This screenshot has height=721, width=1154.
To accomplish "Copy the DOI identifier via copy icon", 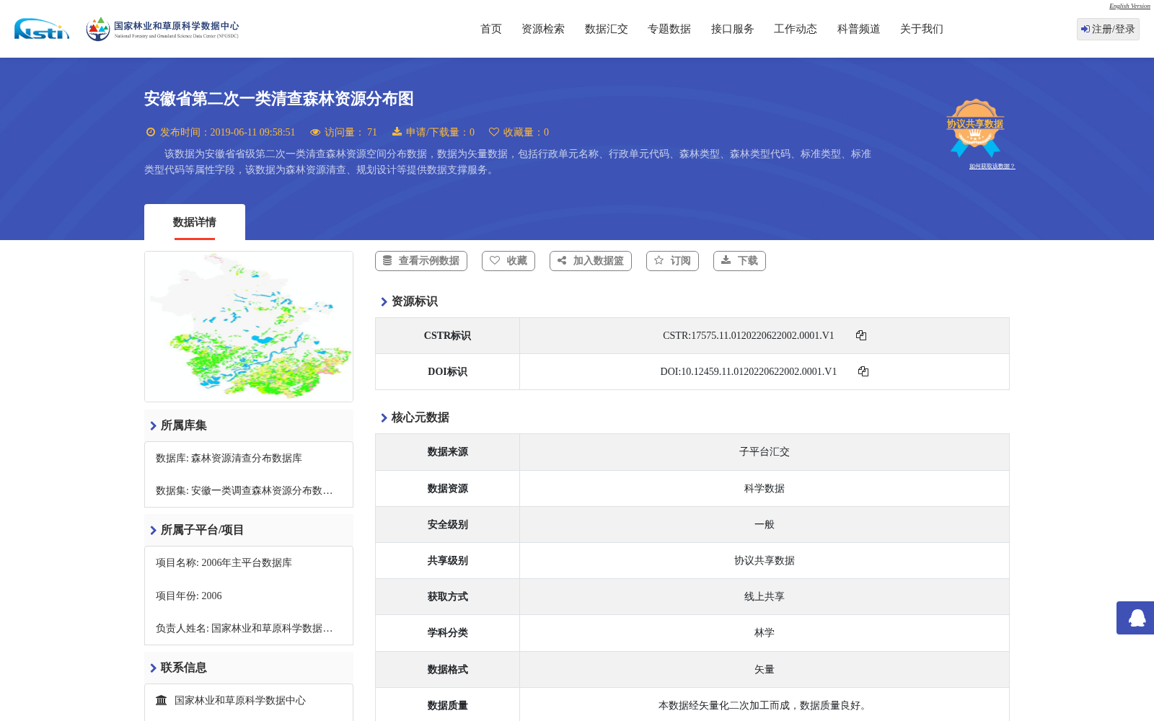I will (863, 371).
